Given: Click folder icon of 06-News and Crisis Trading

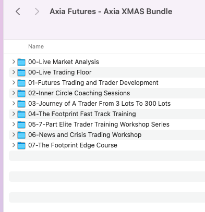Looking at the screenshot, I should pyautogui.click(x=21, y=135).
